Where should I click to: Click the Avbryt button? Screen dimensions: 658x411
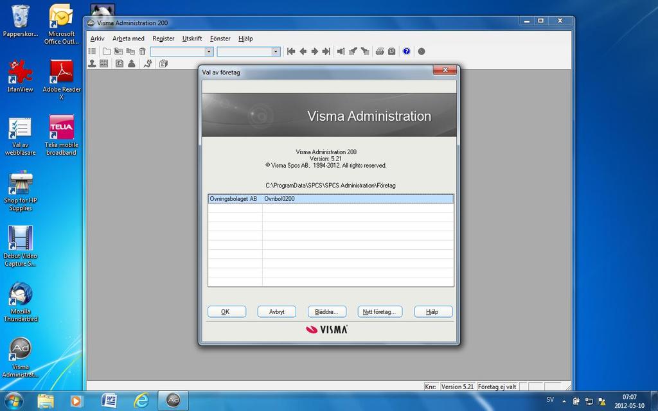[x=276, y=311]
